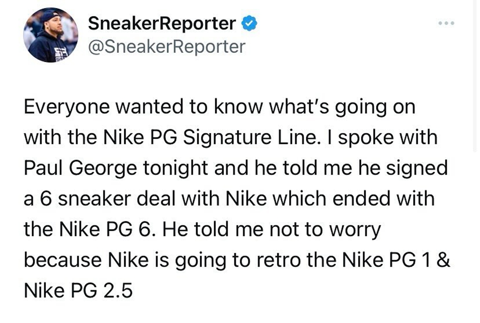The width and height of the screenshot is (480, 323).
Task: Click the SneakerReporter display name
Action: tap(162, 23)
